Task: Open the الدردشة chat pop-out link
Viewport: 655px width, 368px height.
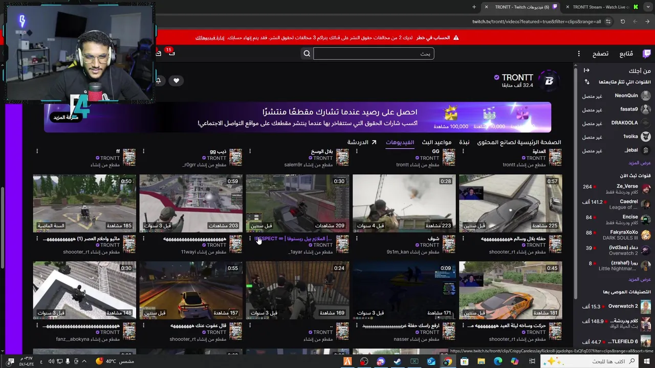Action: [362, 142]
